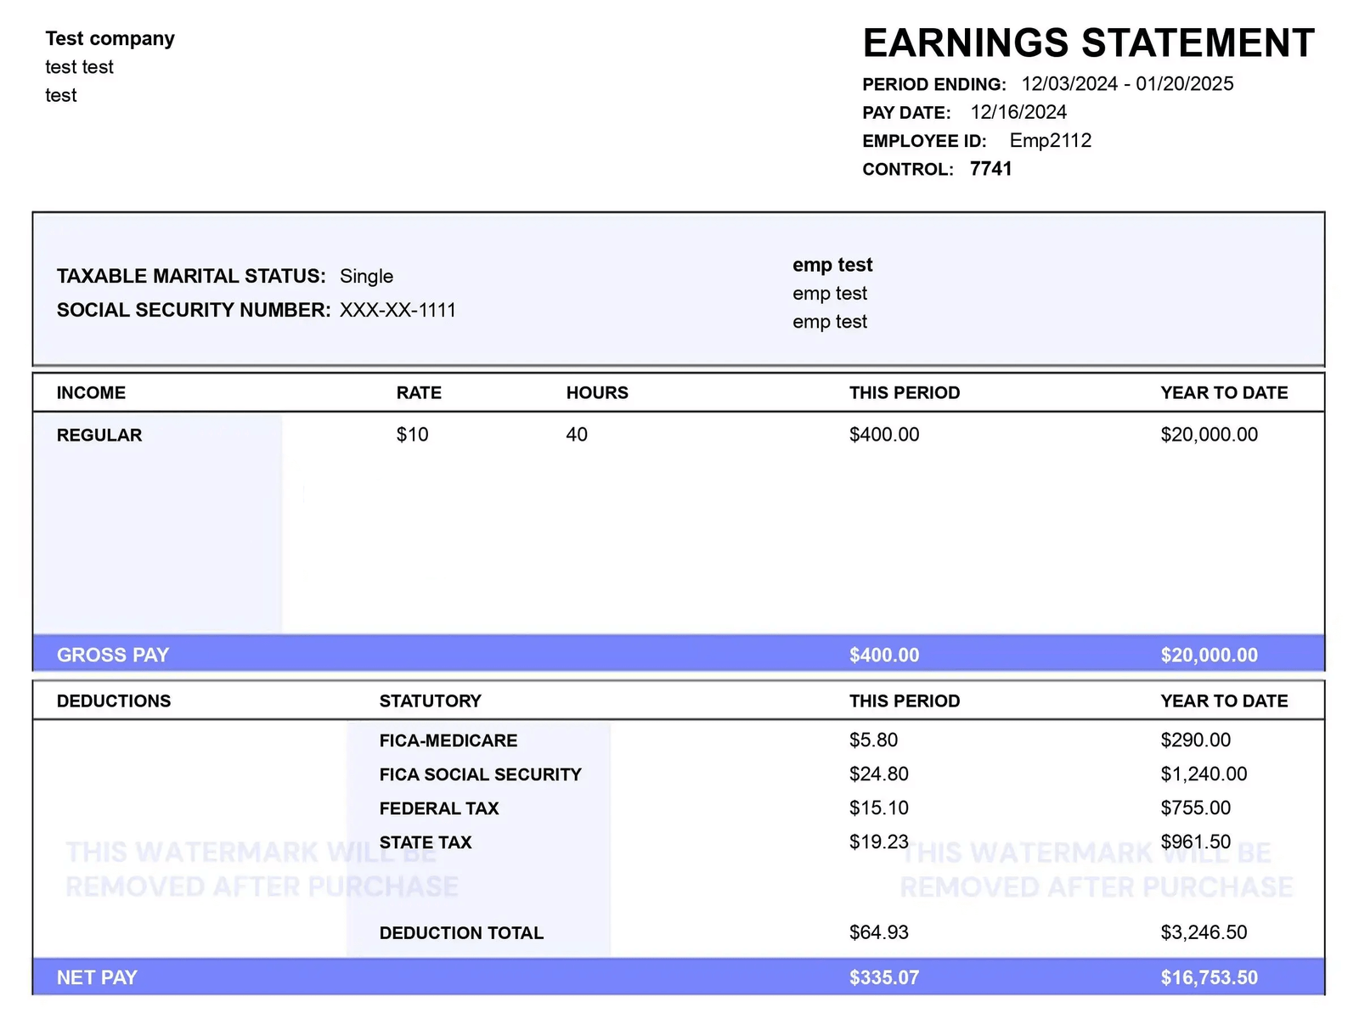Click the FEDERAL TAX year-to-date $755.00

click(x=1195, y=808)
